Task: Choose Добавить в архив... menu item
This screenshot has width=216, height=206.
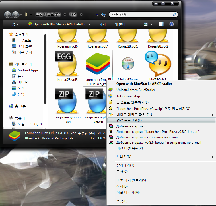Action: pyautogui.click(x=161, y=126)
